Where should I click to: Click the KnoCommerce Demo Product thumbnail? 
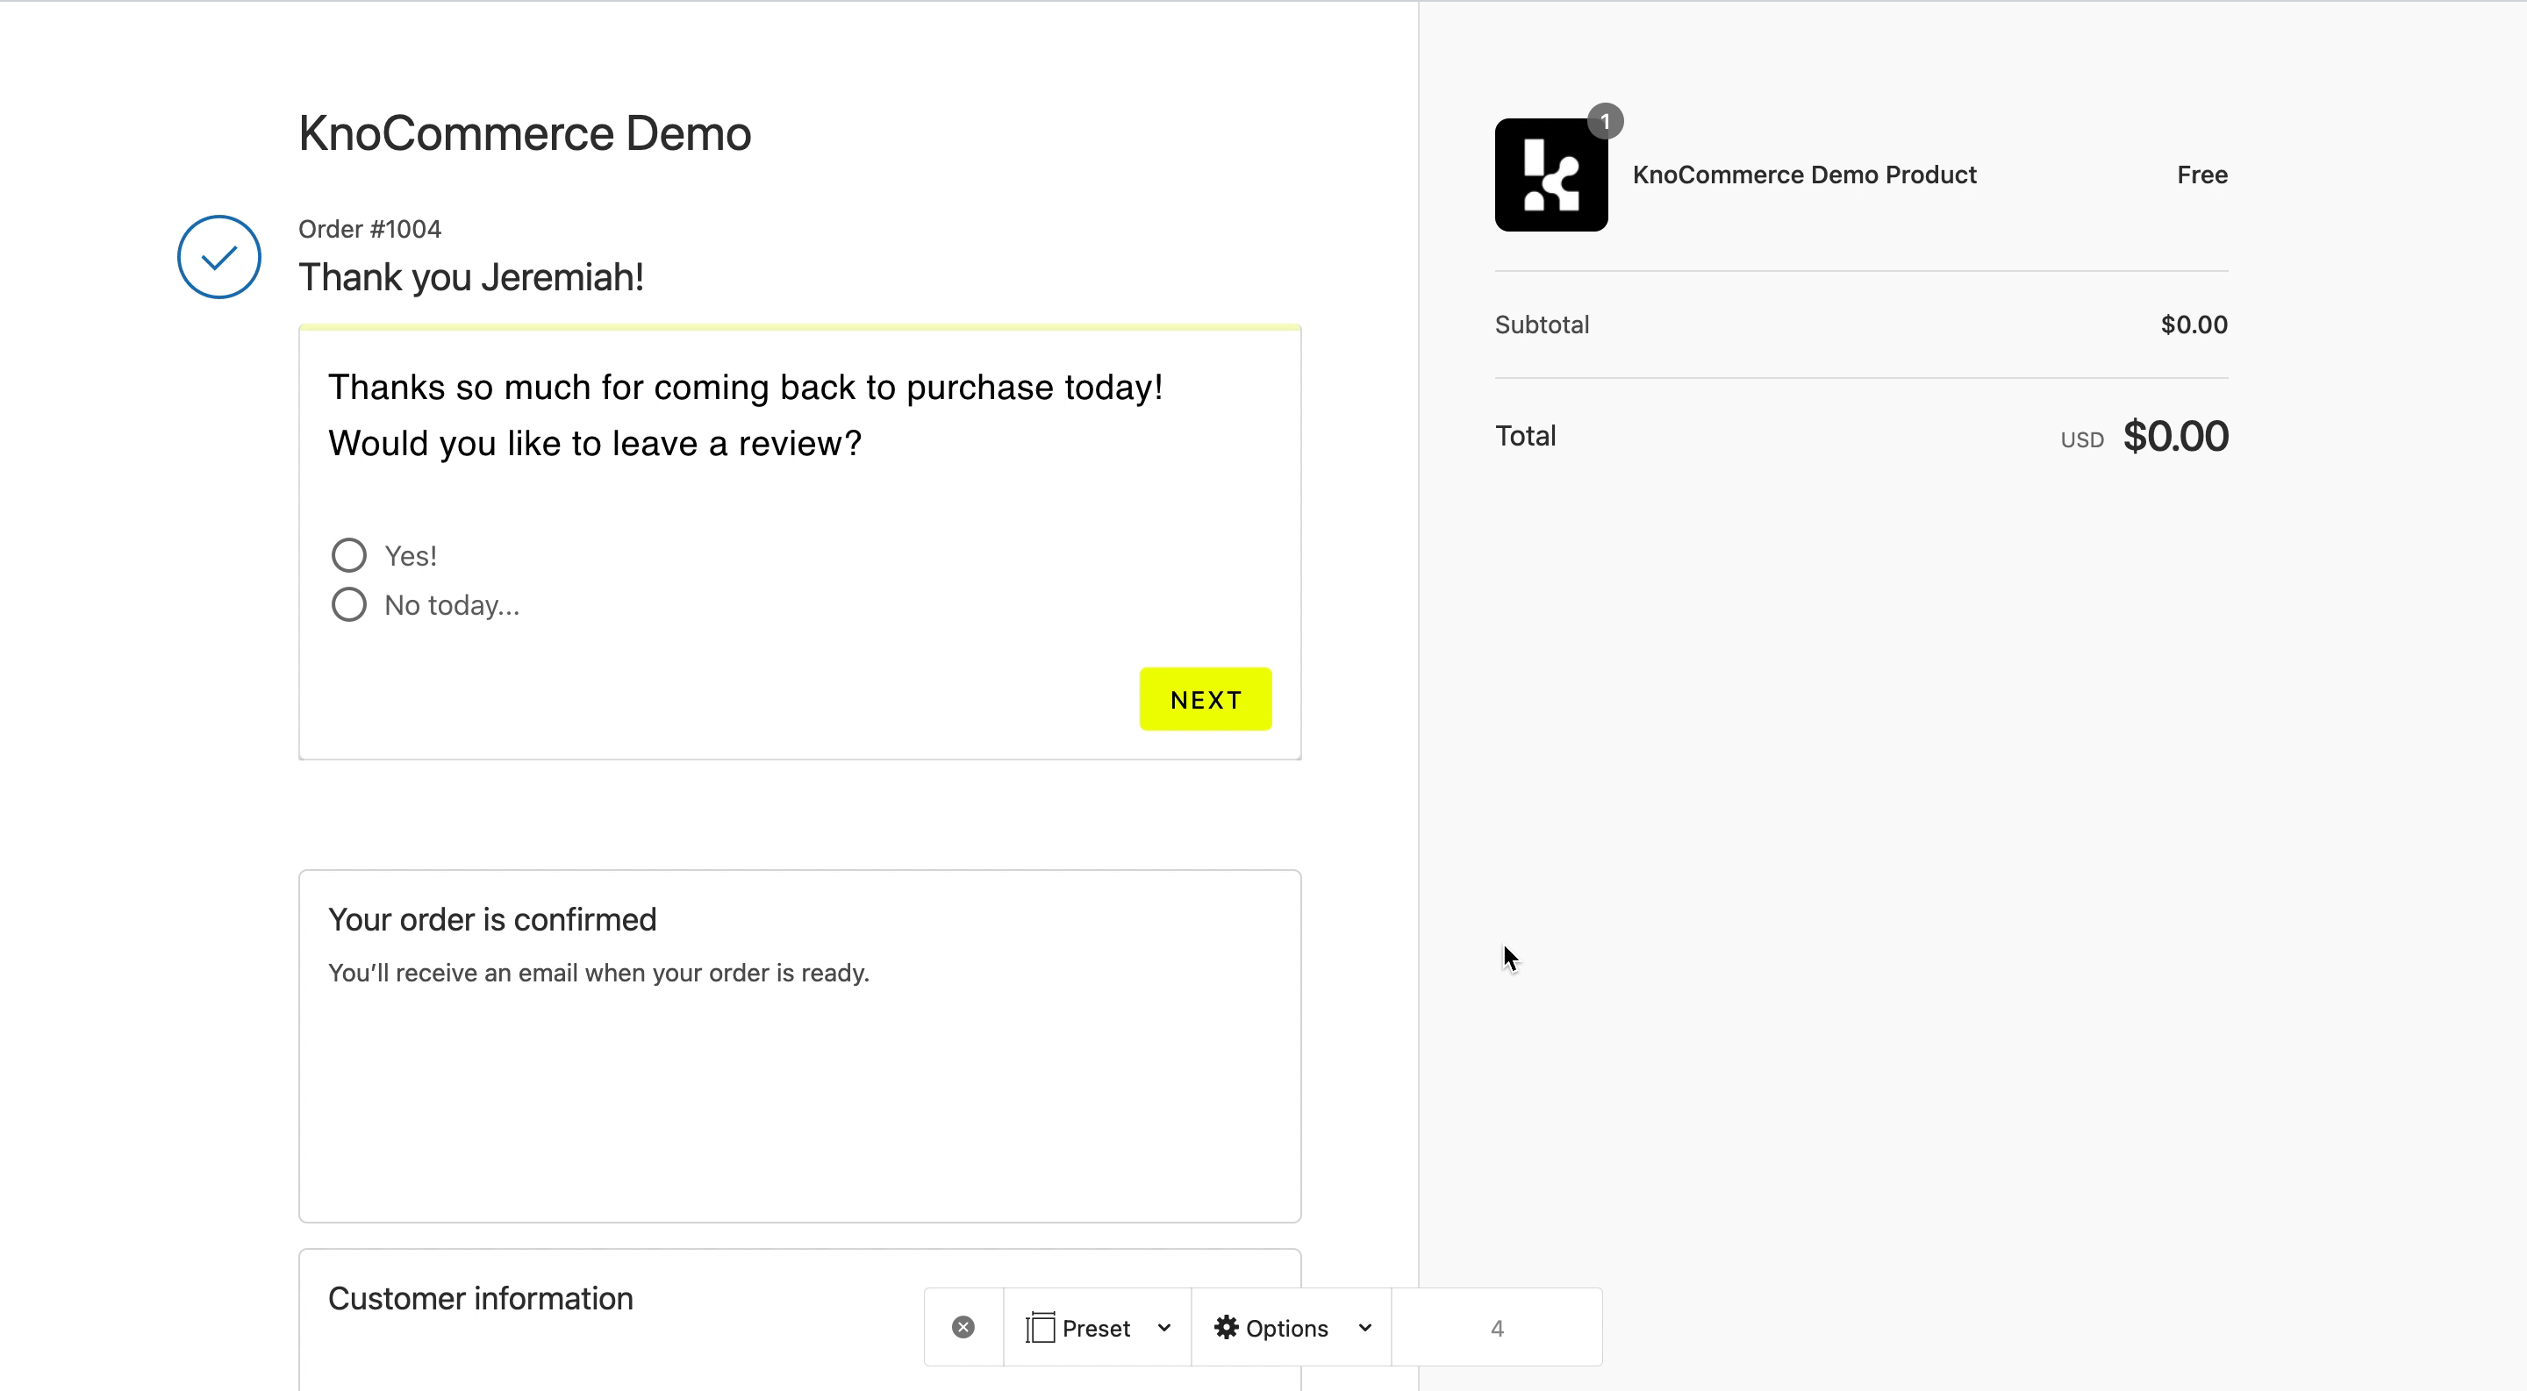tap(1551, 175)
